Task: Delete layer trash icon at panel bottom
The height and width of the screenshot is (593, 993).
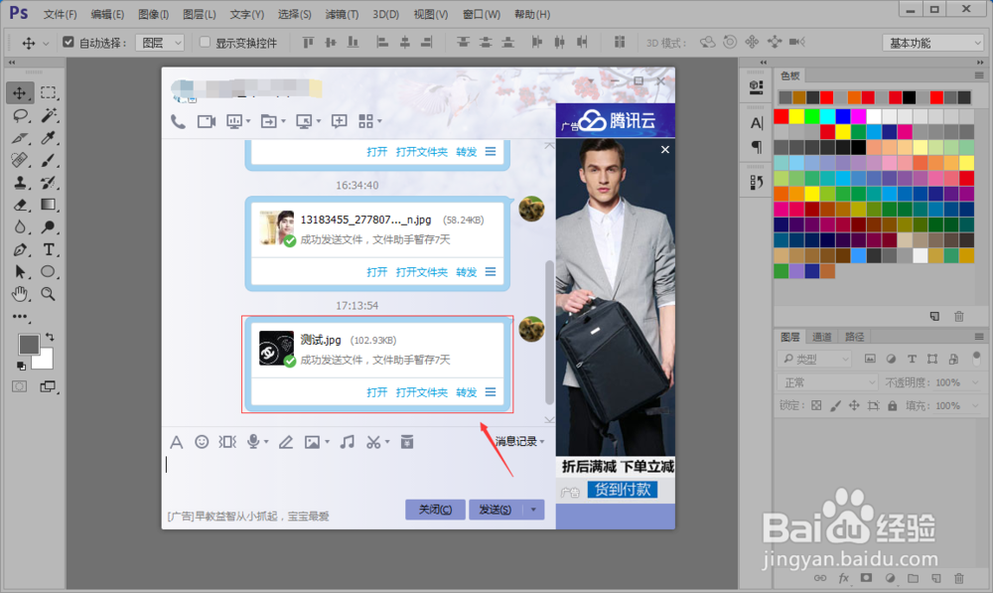Action: coord(959,578)
